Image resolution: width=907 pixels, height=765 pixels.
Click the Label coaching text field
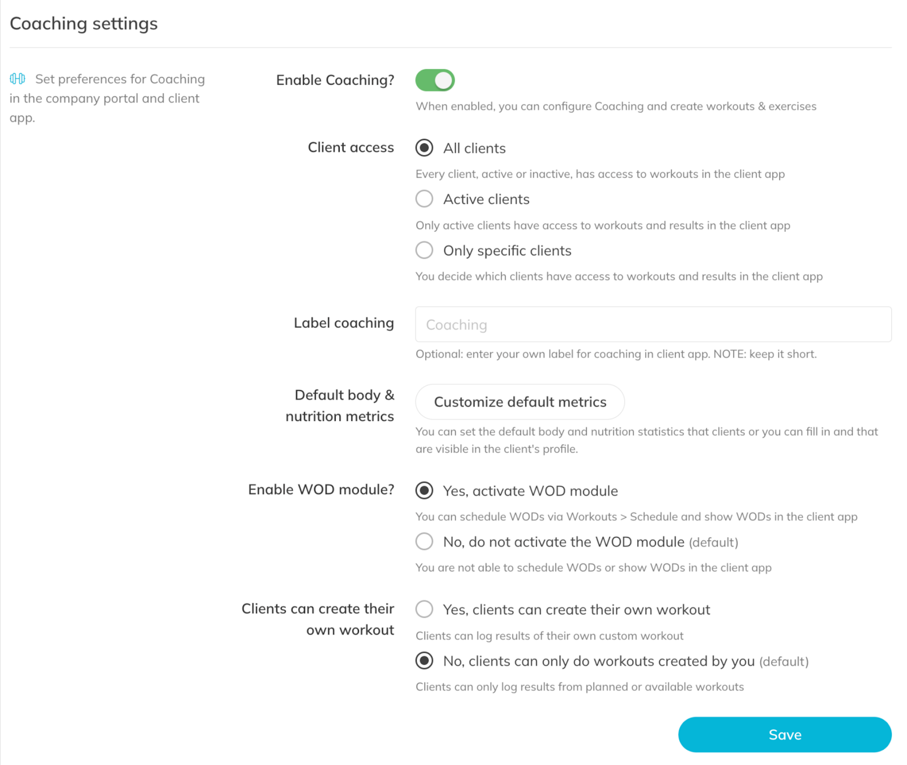click(653, 324)
